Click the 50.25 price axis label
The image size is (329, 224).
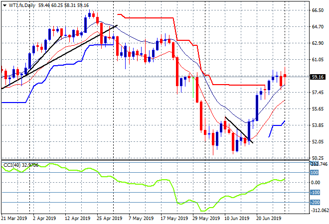coord(318,158)
